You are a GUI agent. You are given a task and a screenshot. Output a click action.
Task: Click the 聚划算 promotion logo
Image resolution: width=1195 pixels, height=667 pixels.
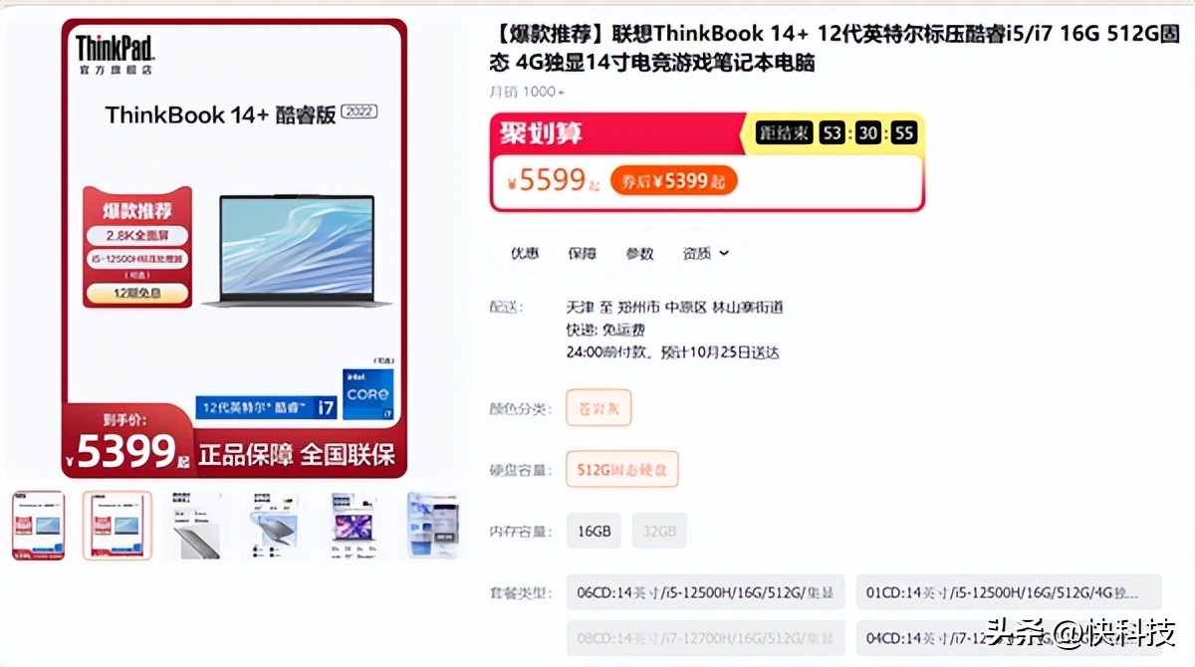[542, 132]
